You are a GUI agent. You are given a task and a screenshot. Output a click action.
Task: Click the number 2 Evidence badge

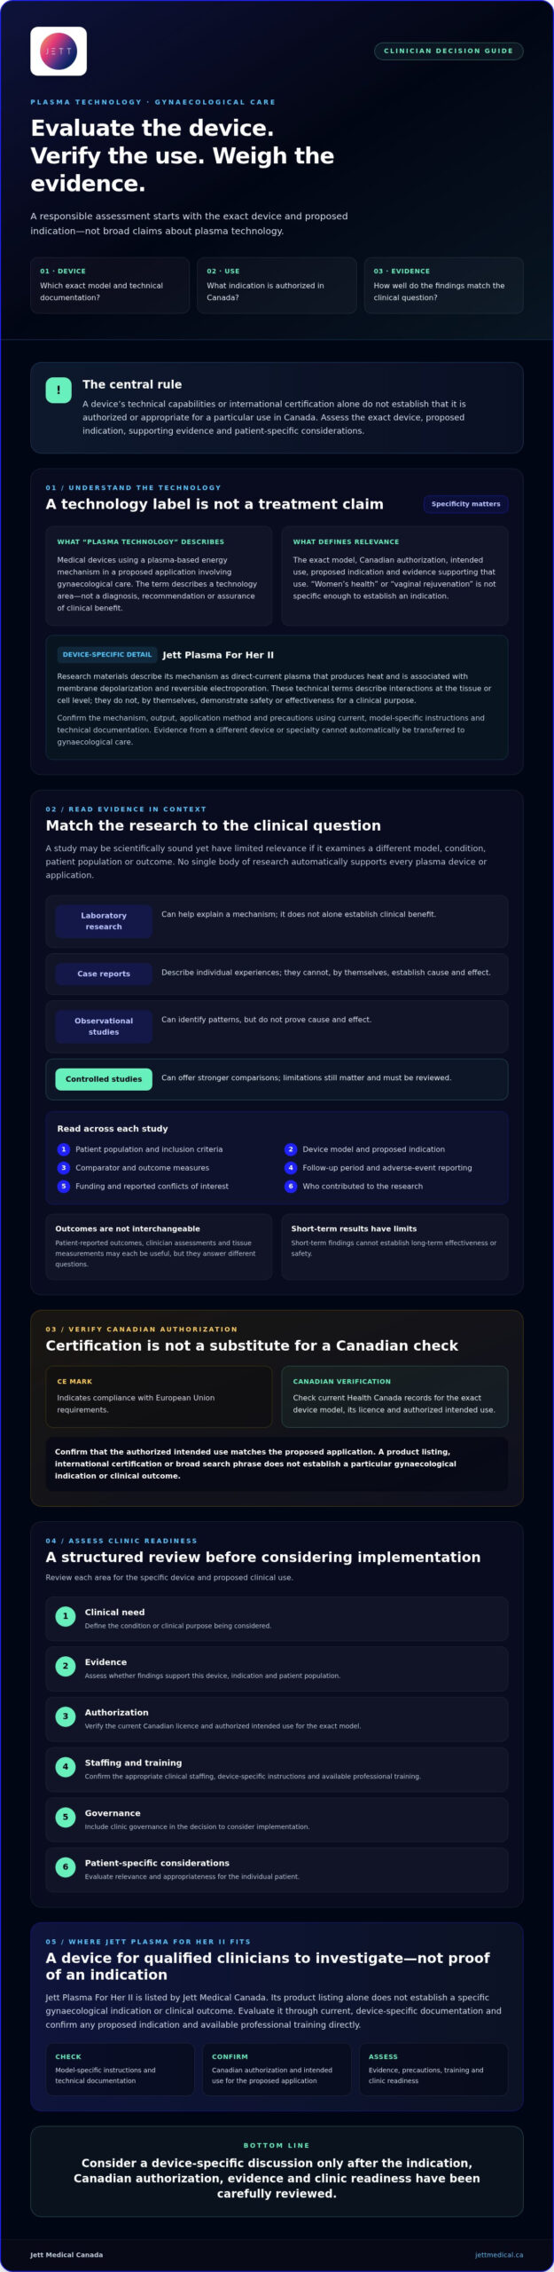(66, 1666)
